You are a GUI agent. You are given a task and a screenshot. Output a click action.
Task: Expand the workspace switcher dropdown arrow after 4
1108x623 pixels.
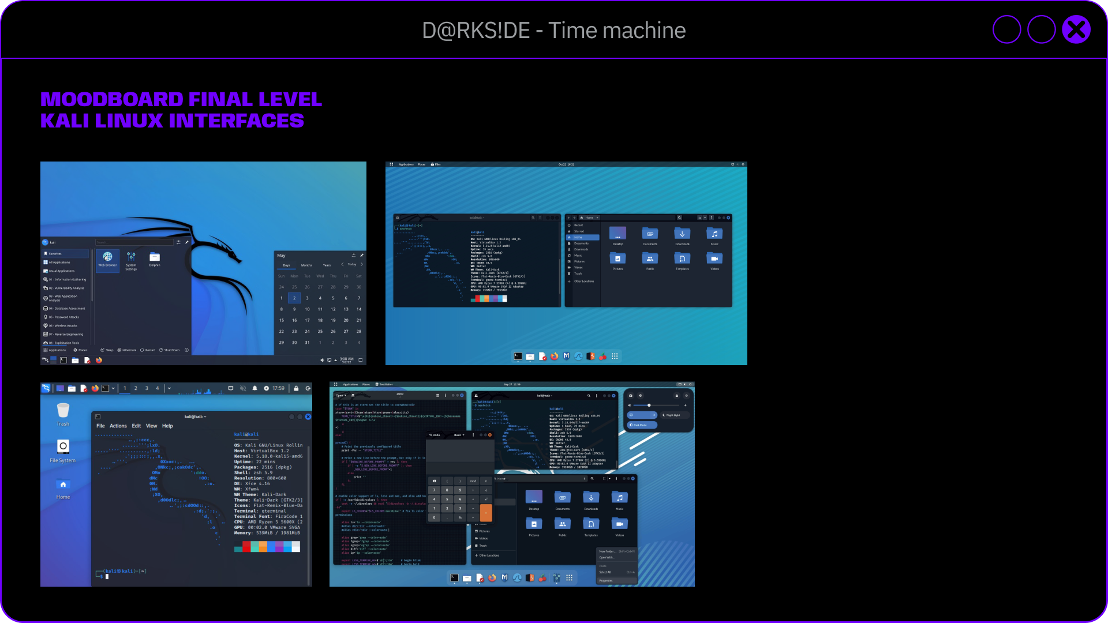click(169, 388)
